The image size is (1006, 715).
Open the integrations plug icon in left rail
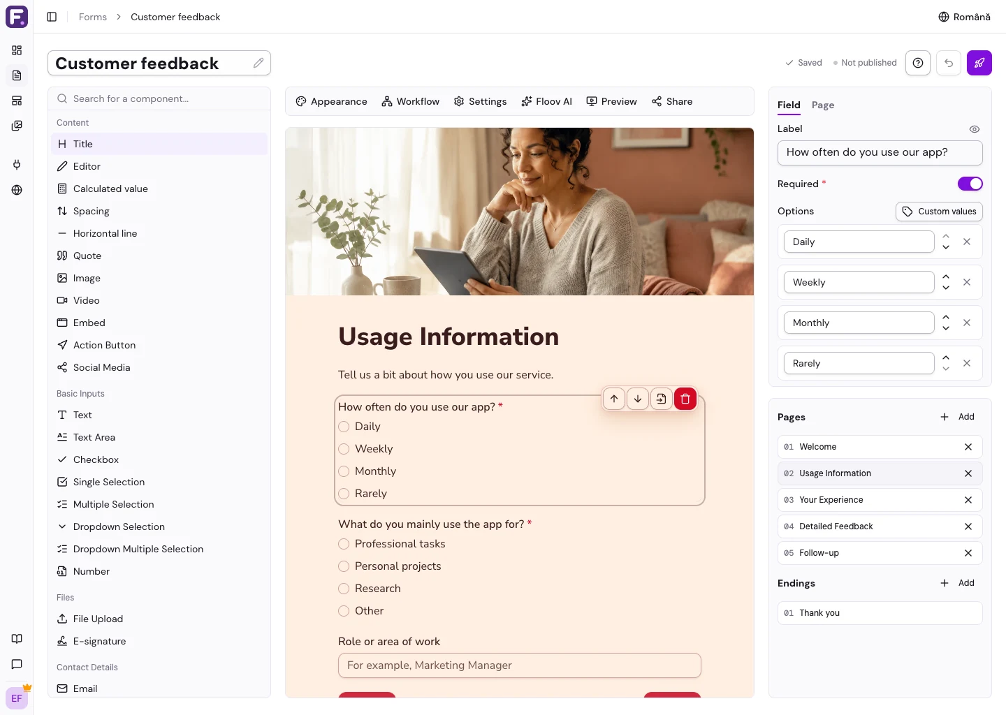(x=17, y=165)
